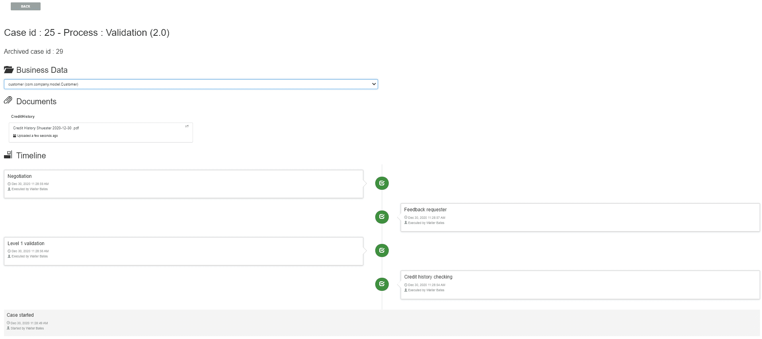This screenshot has height=339, width=762.
Task: Select the Negotiation timeline card
Action: click(183, 184)
